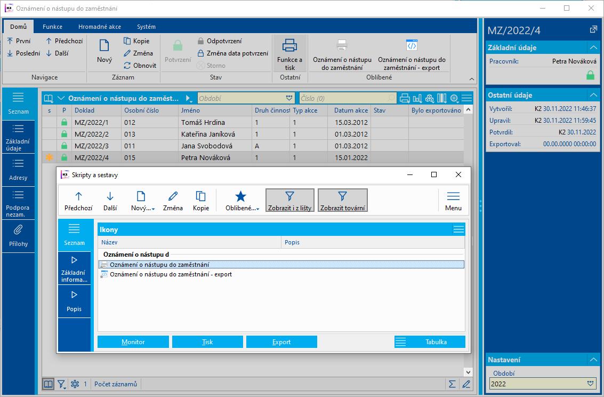The width and height of the screenshot is (604, 397).
Task: Create a new record with Nový in ribbon
Action: (x=104, y=51)
